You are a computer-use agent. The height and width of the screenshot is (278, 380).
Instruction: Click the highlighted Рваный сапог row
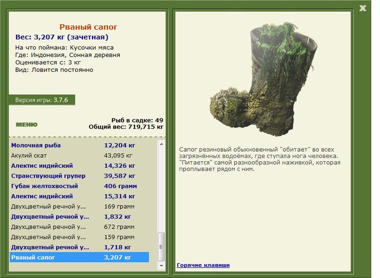(78, 258)
